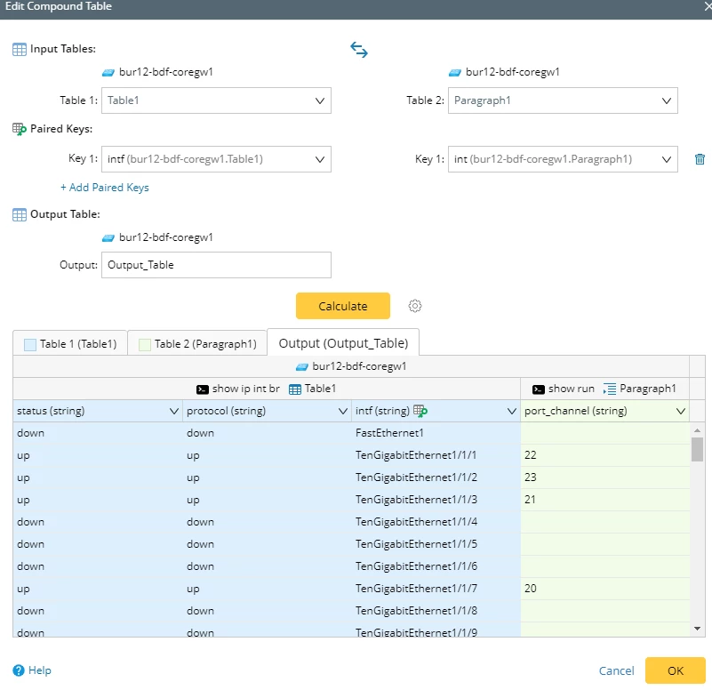Expand status column header dropdown

pos(173,411)
